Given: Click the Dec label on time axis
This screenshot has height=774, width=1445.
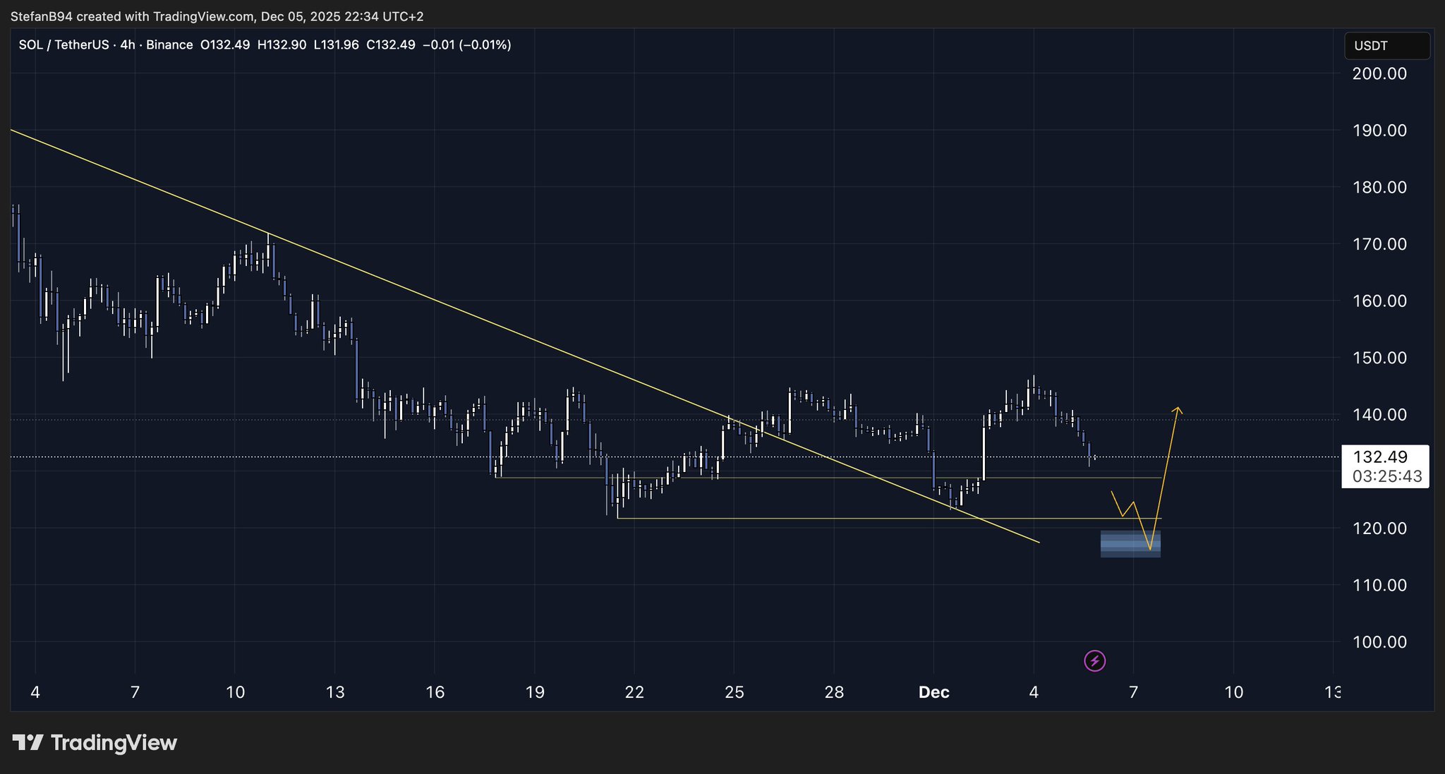Looking at the screenshot, I should [933, 692].
